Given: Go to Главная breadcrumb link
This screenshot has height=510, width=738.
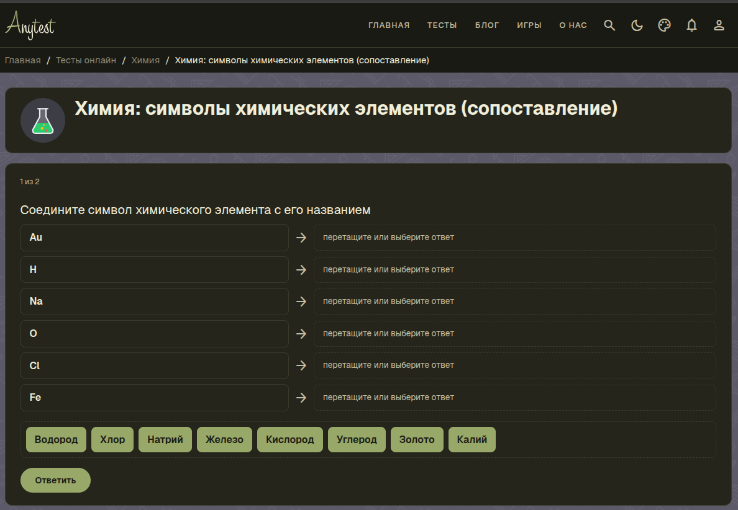Looking at the screenshot, I should pyautogui.click(x=22, y=60).
